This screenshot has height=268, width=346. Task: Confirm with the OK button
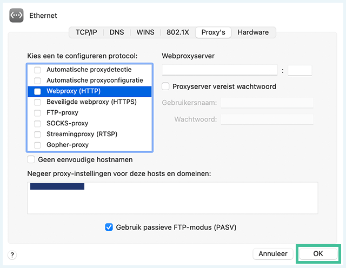point(318,253)
